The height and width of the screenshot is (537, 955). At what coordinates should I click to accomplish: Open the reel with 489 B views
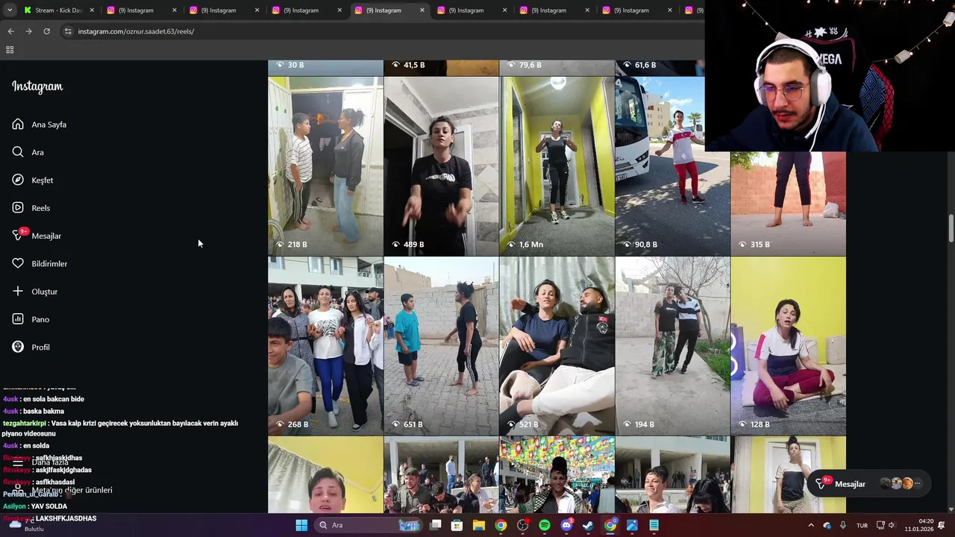pyautogui.click(x=441, y=166)
